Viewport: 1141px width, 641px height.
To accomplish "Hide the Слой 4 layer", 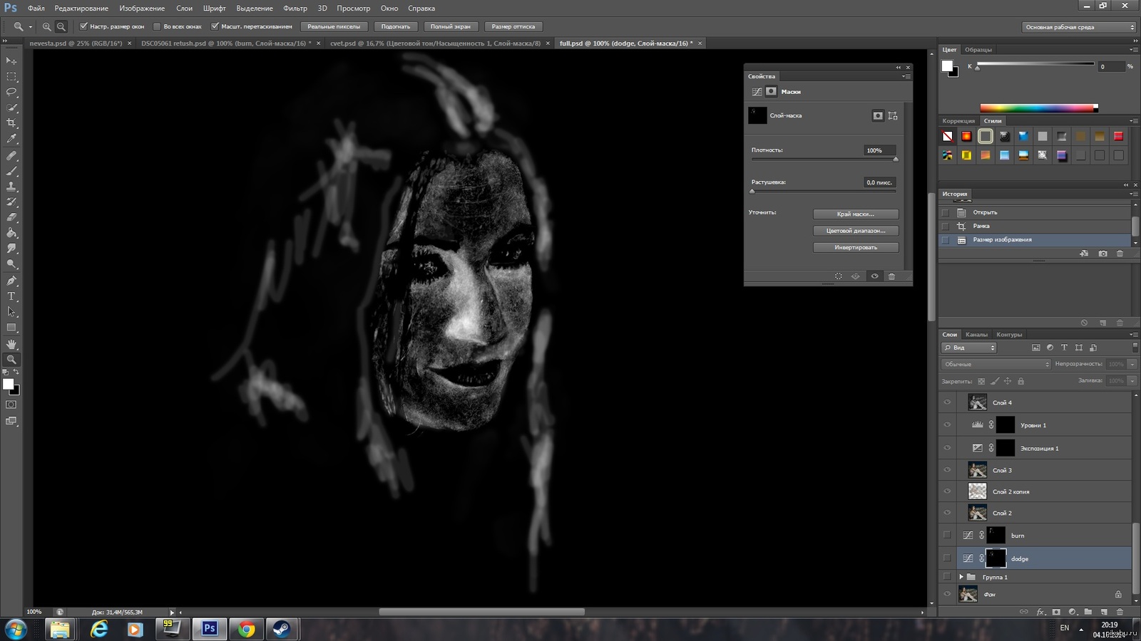I will pyautogui.click(x=947, y=402).
